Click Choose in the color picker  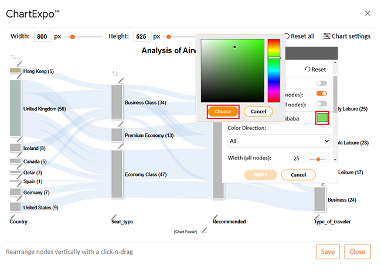tap(223, 112)
